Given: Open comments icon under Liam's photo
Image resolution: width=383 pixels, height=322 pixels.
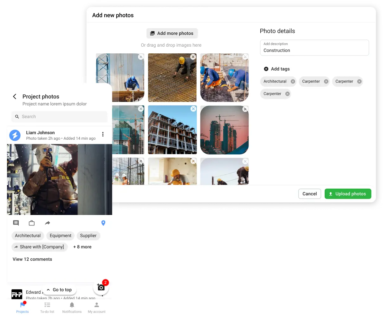Looking at the screenshot, I should pos(16,223).
